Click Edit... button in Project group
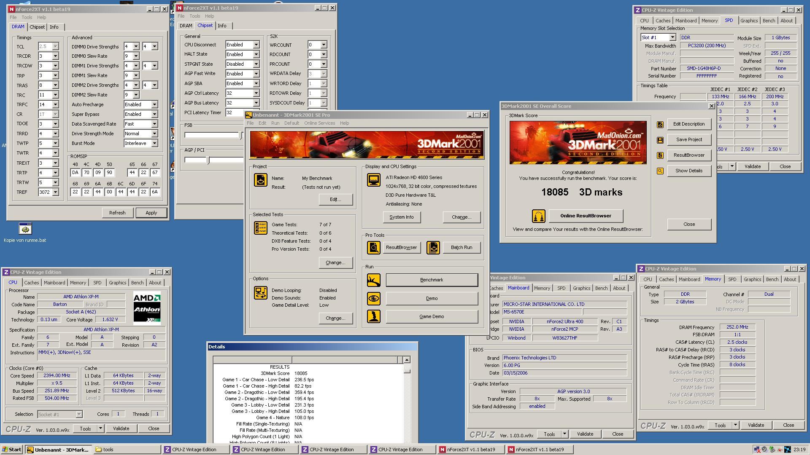This screenshot has width=810, height=455. pos(335,199)
